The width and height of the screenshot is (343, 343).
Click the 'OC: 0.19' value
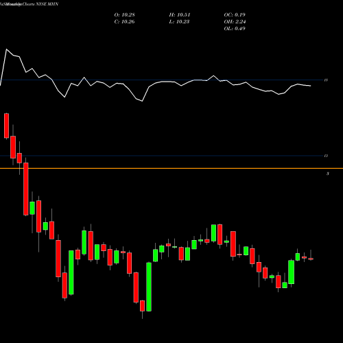tap(235, 15)
